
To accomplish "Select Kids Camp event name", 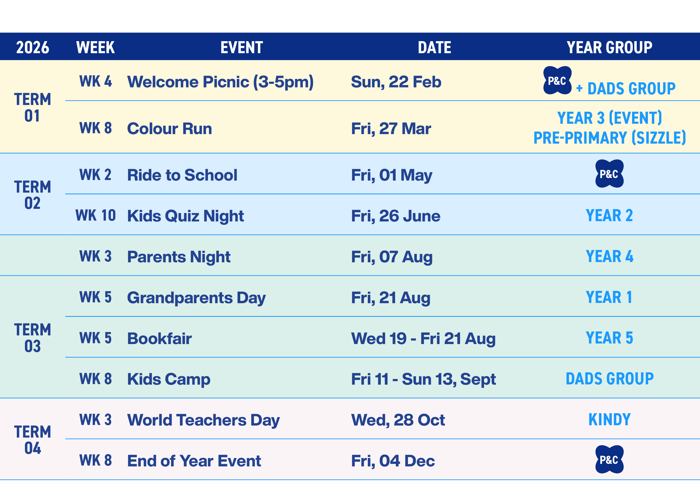I will 169,379.
